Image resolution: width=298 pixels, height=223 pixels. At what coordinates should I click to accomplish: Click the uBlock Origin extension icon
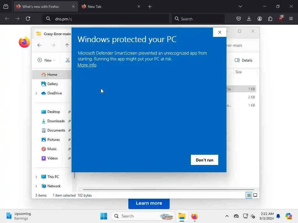(281, 18)
